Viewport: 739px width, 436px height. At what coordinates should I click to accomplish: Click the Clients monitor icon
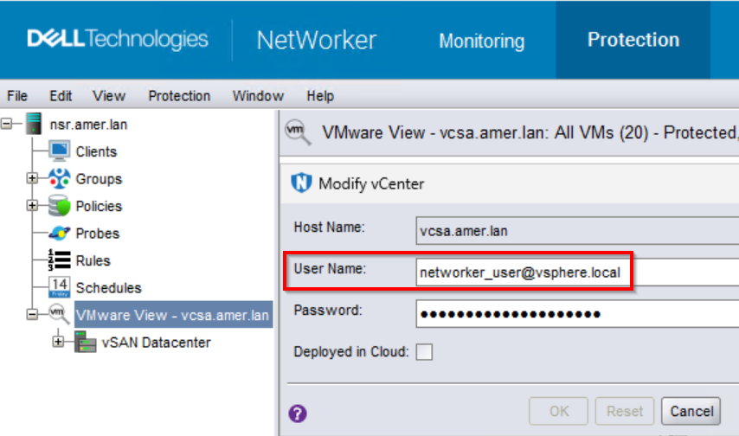click(x=60, y=151)
